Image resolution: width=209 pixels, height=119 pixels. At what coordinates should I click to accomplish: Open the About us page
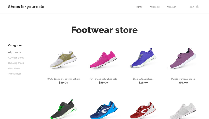click(155, 7)
